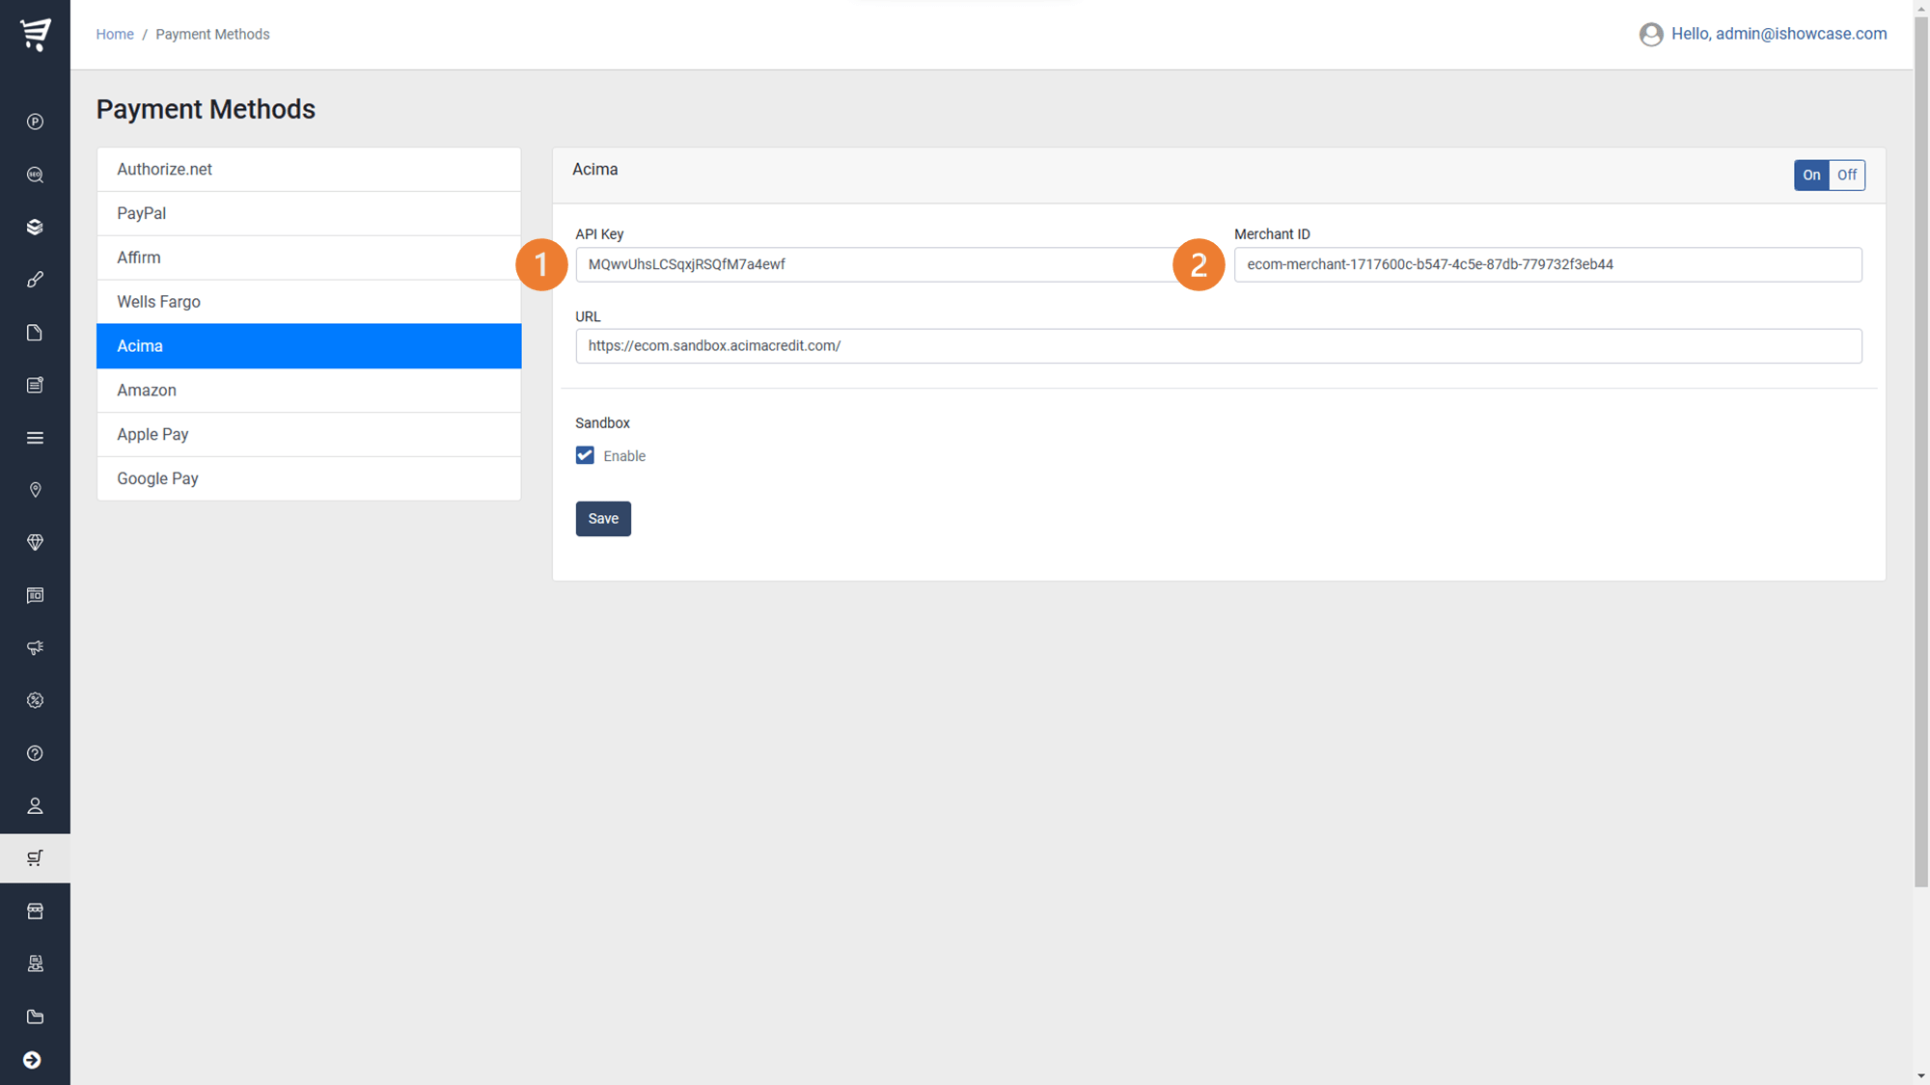Open the three-line menu icon in sidebar
1930x1085 pixels.
[35, 438]
